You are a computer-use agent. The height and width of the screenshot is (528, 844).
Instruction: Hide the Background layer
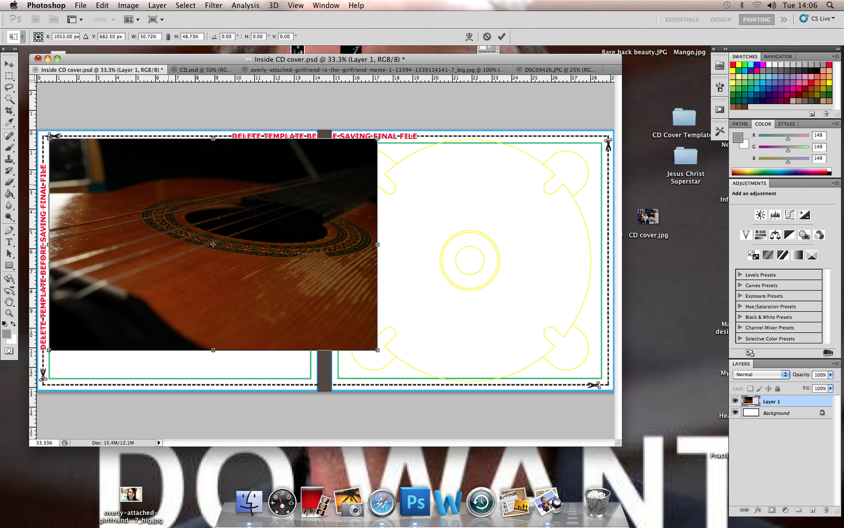coord(735,412)
